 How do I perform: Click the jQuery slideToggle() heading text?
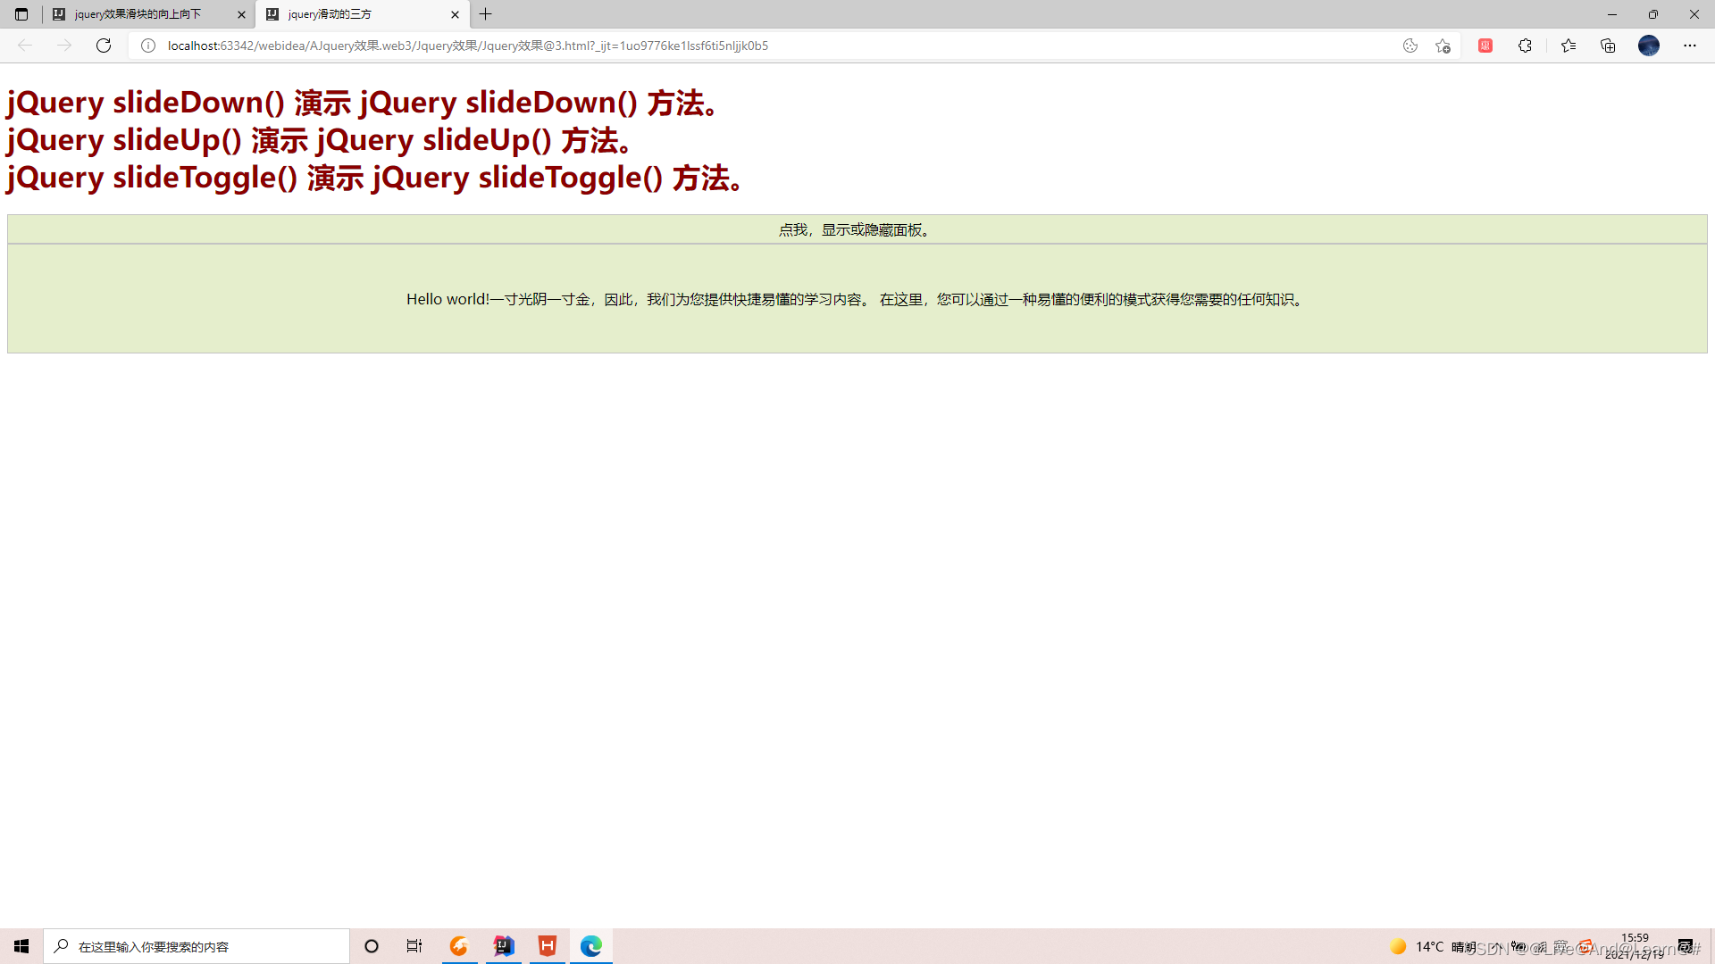(374, 178)
